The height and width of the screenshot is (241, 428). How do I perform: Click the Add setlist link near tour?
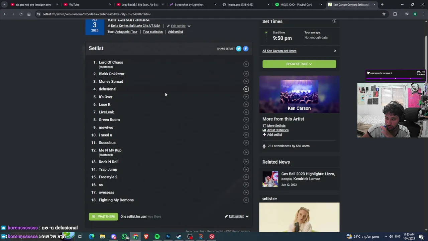[176, 32]
